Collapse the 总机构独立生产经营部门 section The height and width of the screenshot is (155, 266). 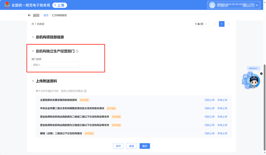click(33, 51)
